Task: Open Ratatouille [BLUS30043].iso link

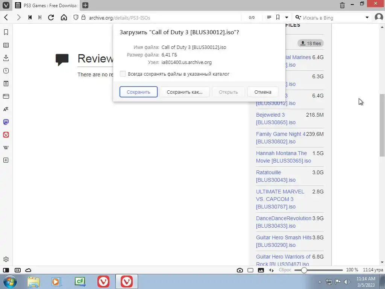Action: 276,176
